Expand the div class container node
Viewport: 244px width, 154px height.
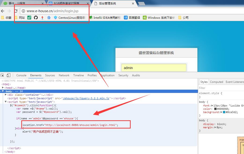tap(6, 95)
